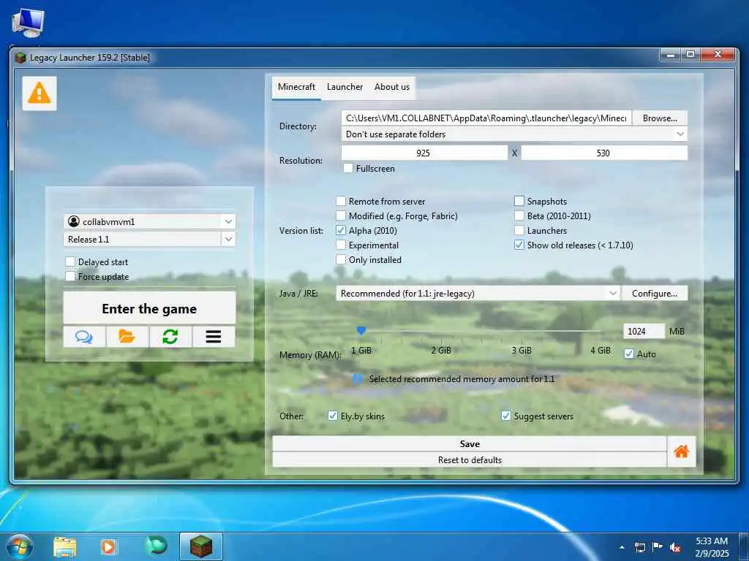Open the Action Center flag icon
This screenshot has height=561, width=749.
(658, 547)
